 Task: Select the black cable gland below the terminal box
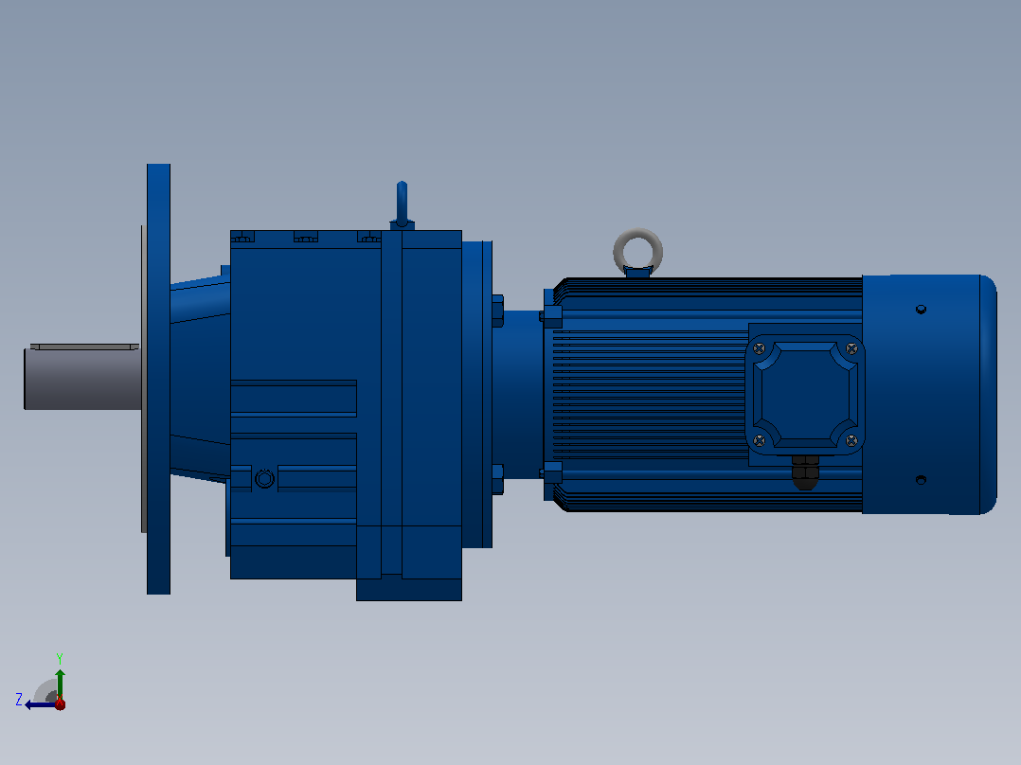tap(805, 472)
